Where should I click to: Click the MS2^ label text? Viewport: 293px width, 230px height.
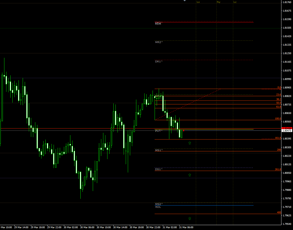click(159, 204)
